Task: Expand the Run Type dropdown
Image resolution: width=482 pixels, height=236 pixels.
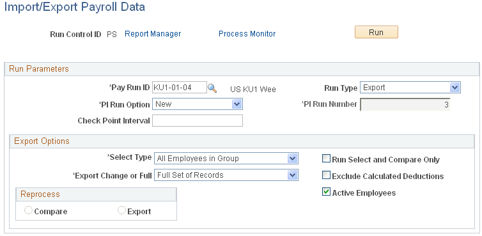Action: point(410,88)
